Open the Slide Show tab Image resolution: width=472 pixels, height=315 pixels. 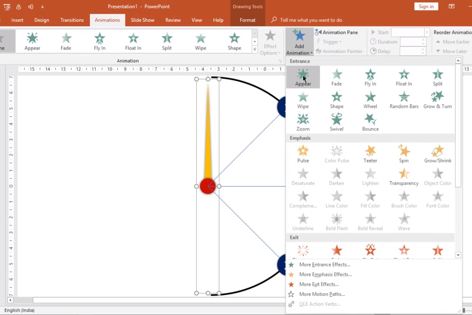click(142, 20)
